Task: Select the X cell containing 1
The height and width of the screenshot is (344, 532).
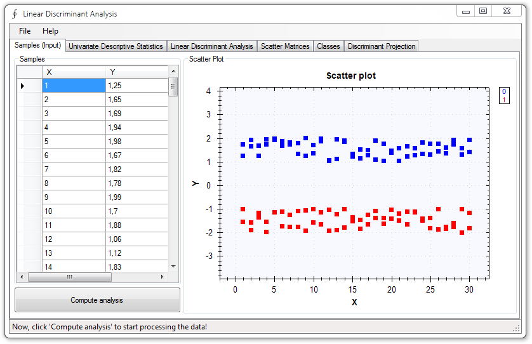Action: [74, 86]
